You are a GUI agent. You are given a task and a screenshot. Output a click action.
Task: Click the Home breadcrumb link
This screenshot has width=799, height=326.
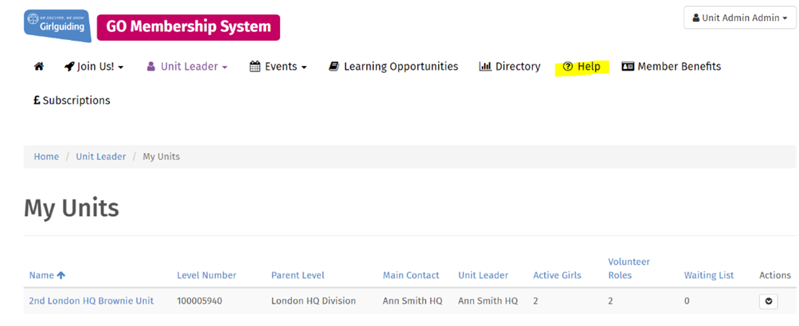[46, 157]
